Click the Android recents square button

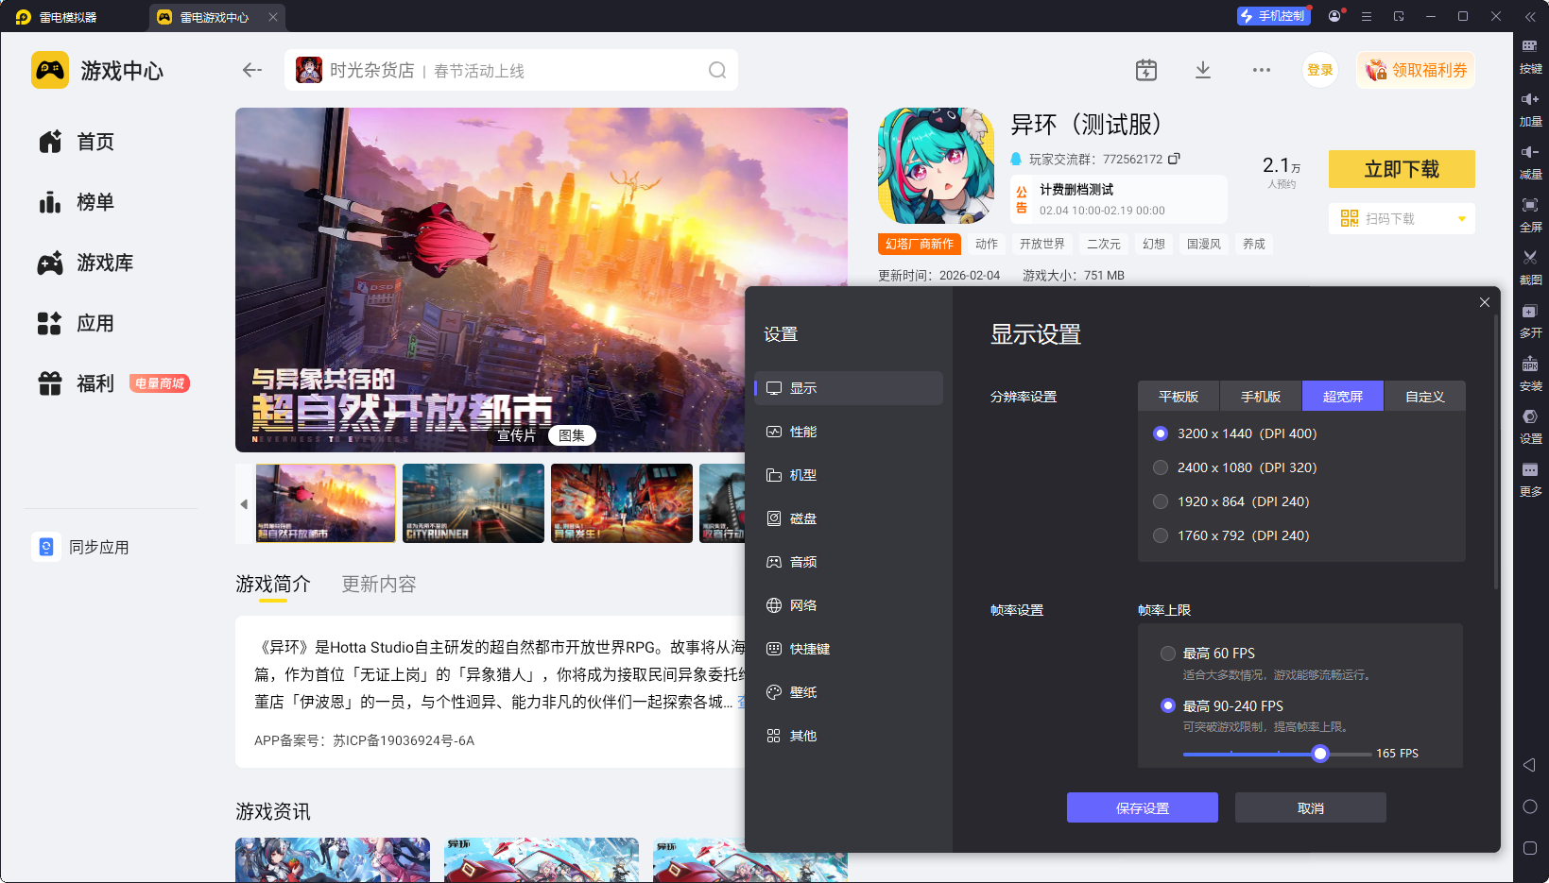1530,848
